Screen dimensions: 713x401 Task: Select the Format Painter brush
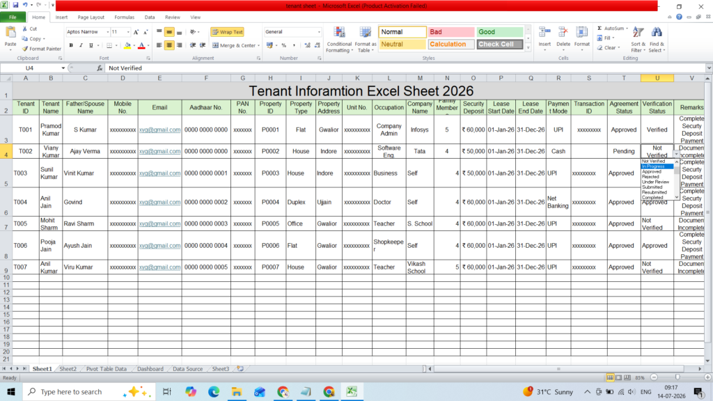(x=25, y=49)
